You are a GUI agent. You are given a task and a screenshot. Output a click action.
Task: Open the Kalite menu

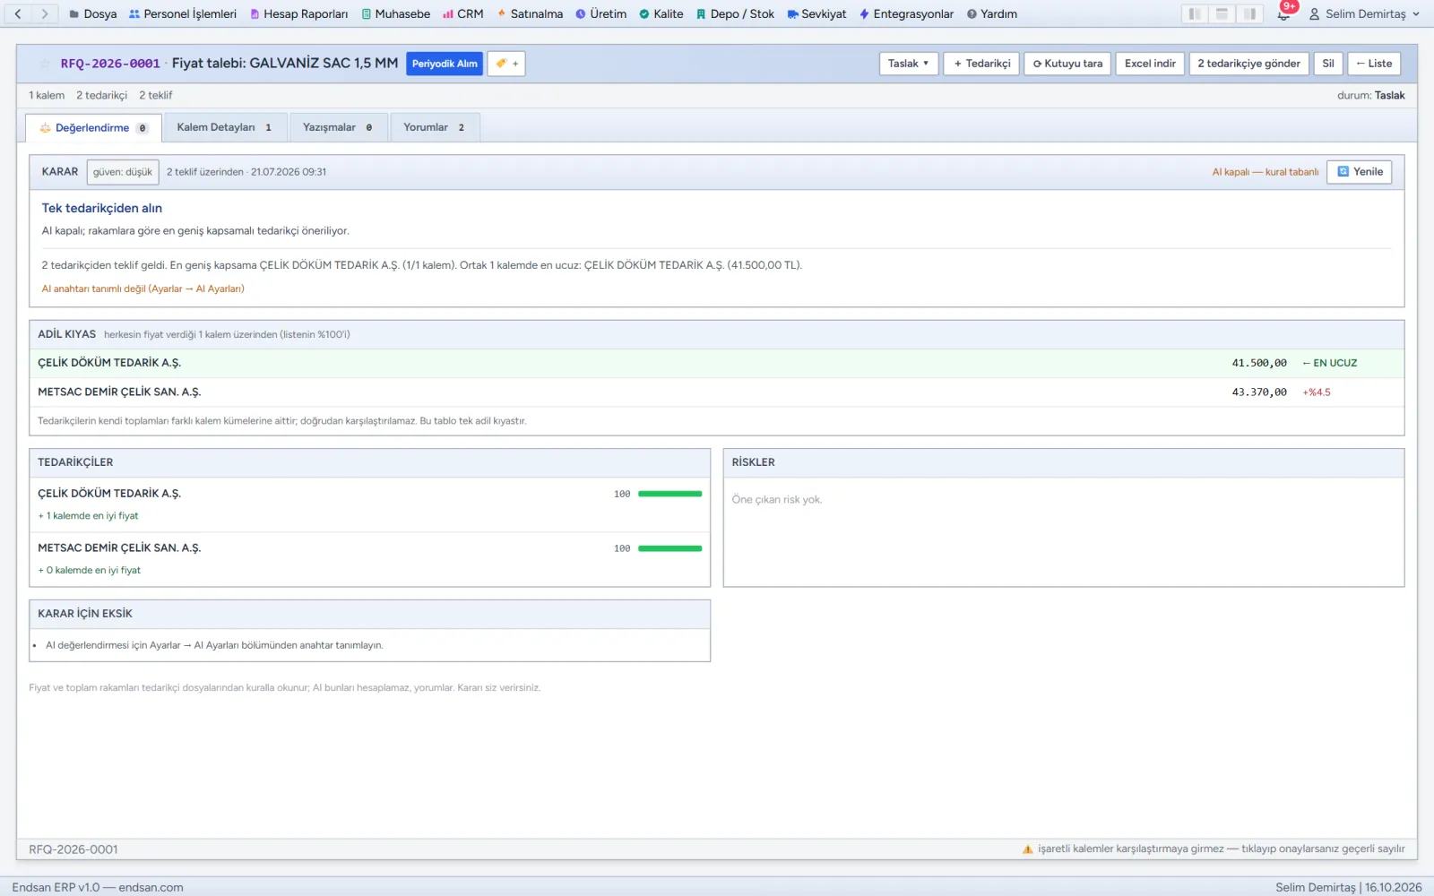(x=661, y=13)
